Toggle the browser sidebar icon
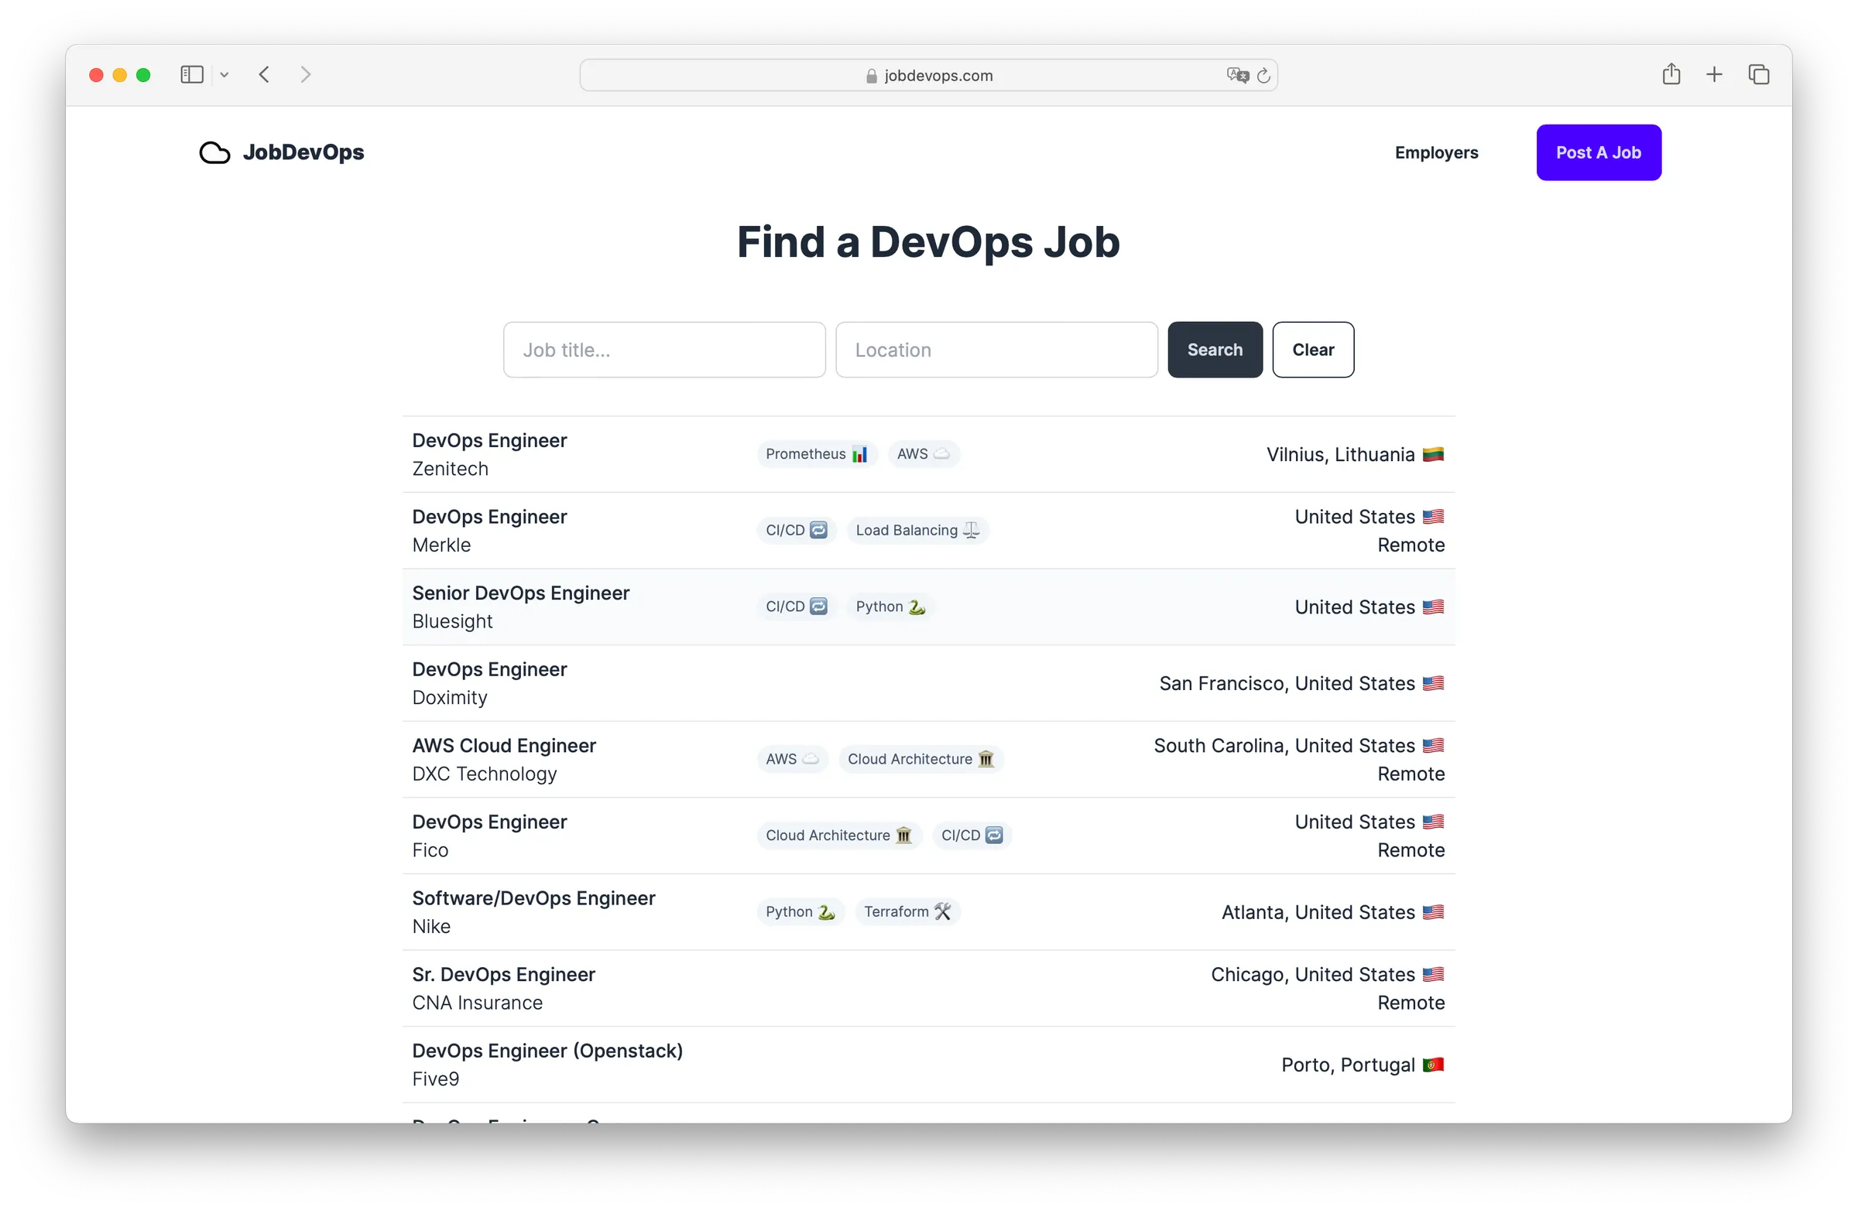 191,74
